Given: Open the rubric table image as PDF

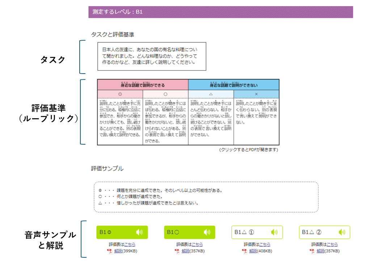Looking at the screenshot, I should [x=188, y=112].
